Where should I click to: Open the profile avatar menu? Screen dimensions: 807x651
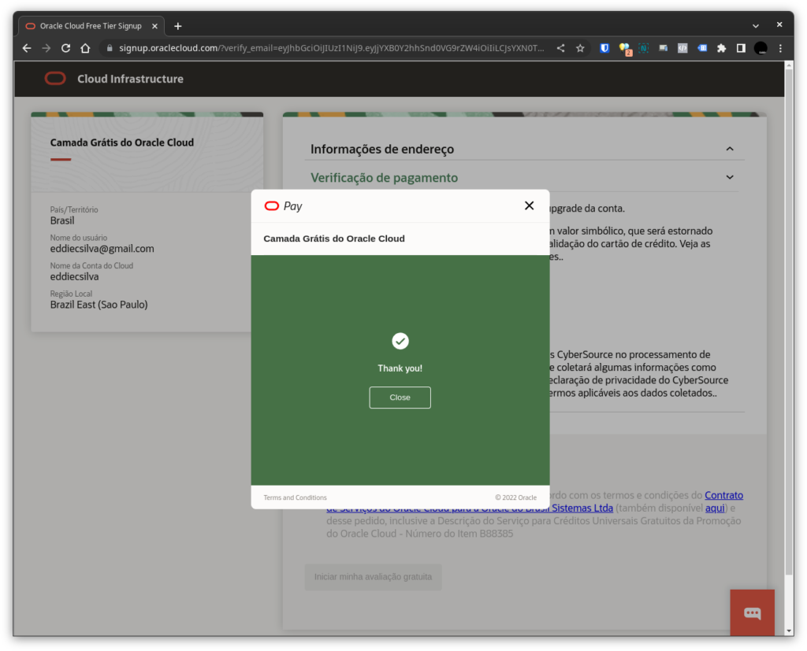[x=761, y=48]
